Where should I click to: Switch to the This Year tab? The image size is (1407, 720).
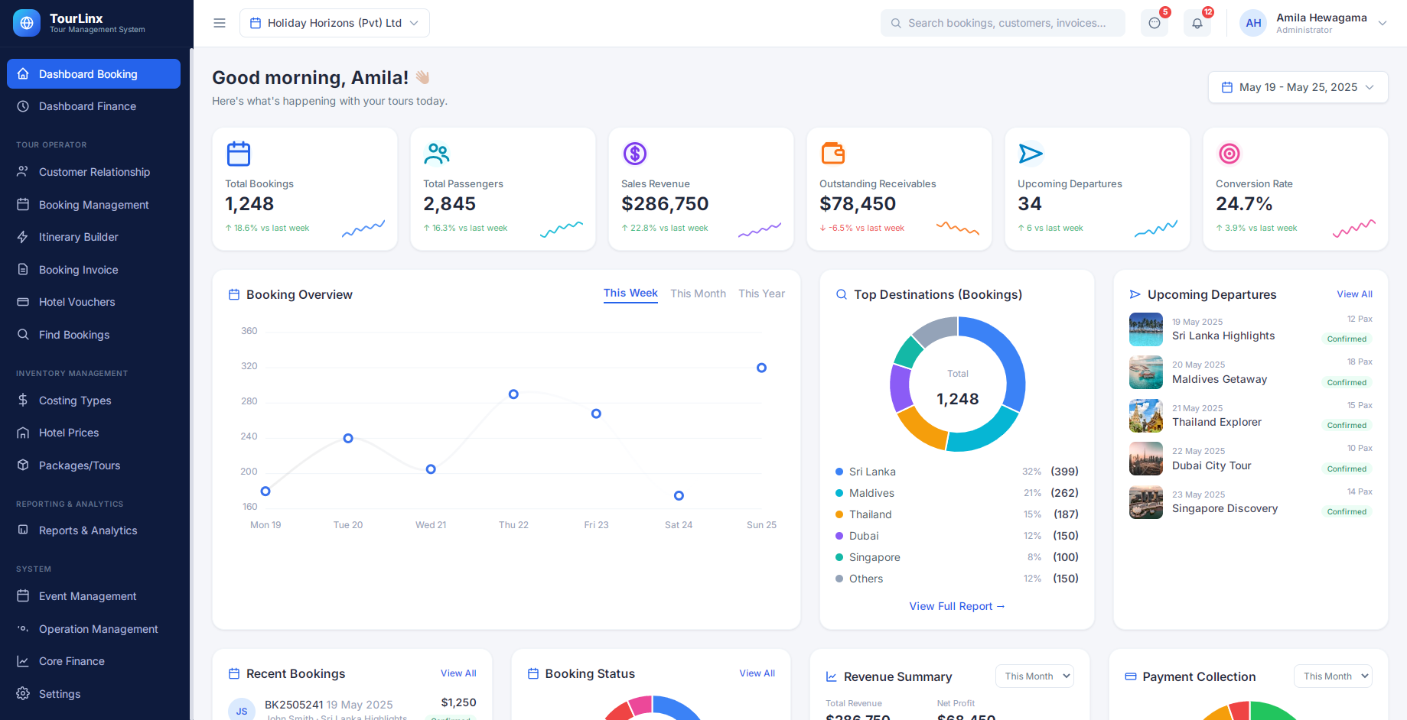761,294
